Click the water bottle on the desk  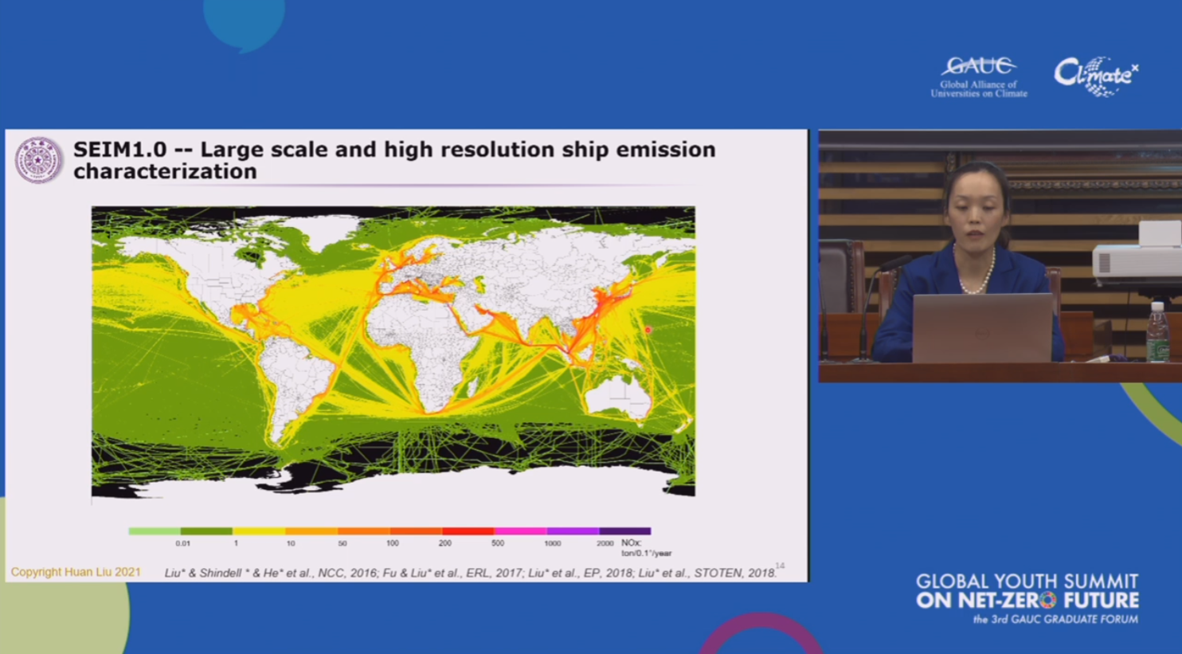[x=1157, y=333]
